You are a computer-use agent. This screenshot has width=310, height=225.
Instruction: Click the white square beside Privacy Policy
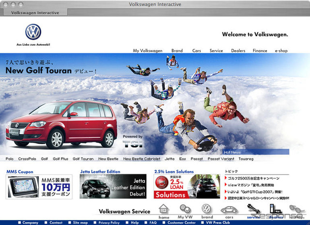click(x=95, y=223)
